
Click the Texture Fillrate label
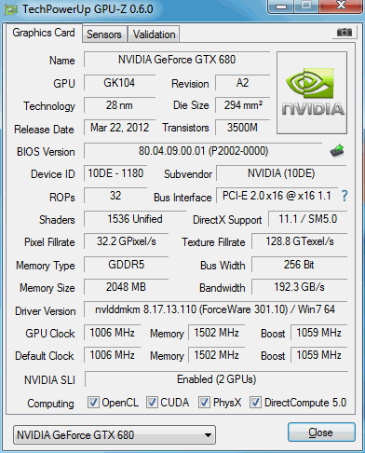213,242
